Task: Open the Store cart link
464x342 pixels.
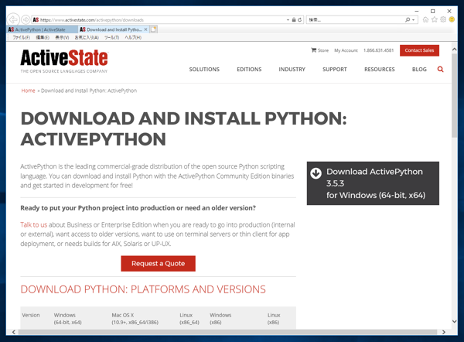Action: (319, 50)
